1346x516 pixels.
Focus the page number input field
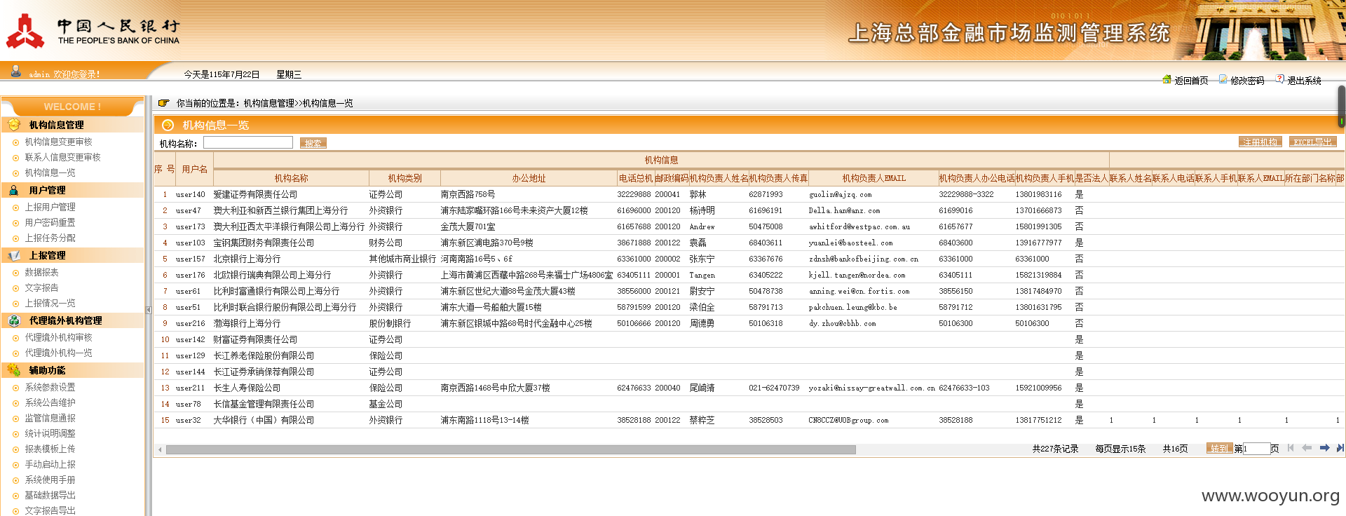click(x=1256, y=449)
